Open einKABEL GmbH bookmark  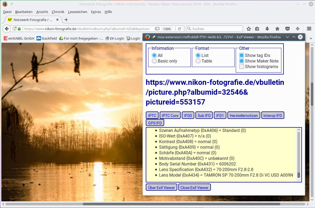(x=19, y=39)
